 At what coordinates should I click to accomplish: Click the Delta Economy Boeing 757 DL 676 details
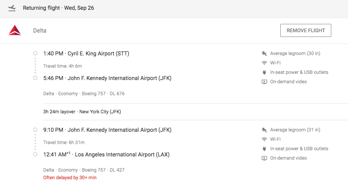(84, 94)
